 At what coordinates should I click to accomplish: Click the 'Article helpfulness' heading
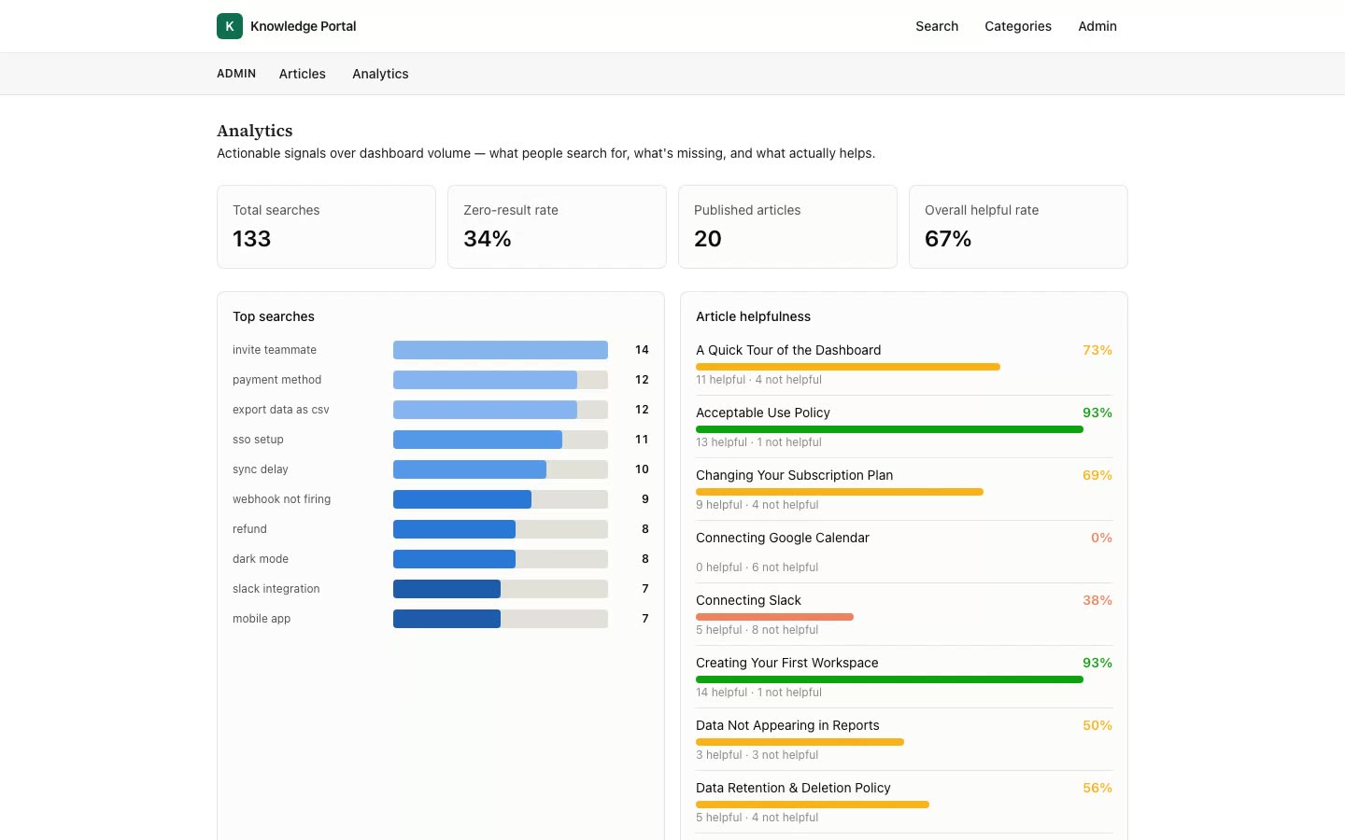pyautogui.click(x=753, y=316)
